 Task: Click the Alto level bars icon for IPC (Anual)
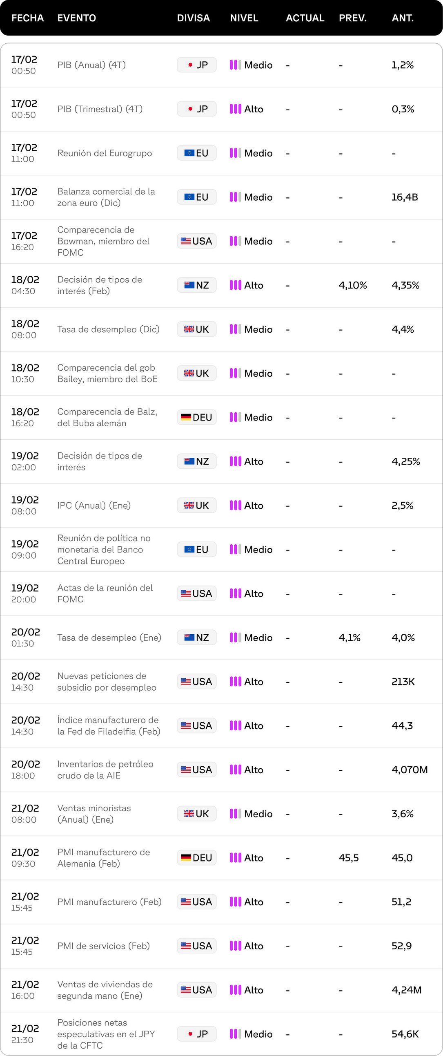(236, 506)
